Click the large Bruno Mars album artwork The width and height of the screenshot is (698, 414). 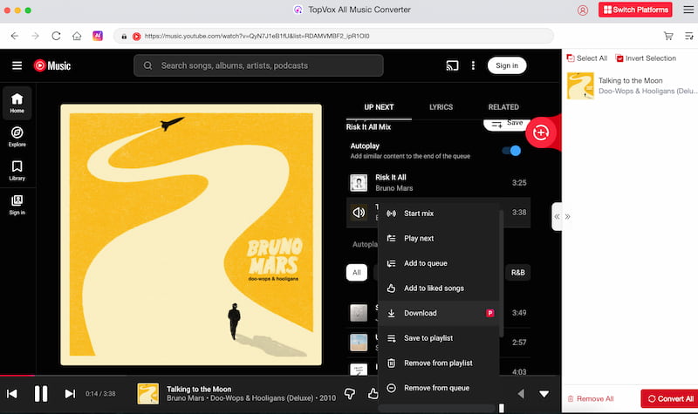pyautogui.click(x=191, y=234)
